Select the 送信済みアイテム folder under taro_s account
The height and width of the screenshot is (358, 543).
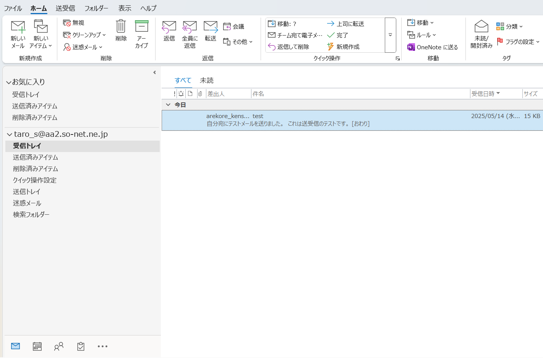pyautogui.click(x=36, y=157)
